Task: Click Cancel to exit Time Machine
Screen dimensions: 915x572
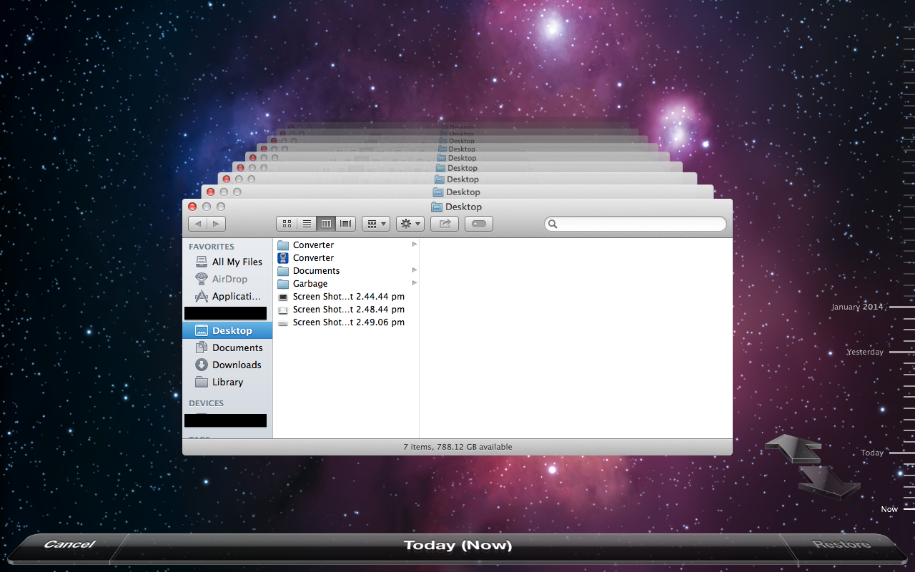Action: pyautogui.click(x=69, y=544)
